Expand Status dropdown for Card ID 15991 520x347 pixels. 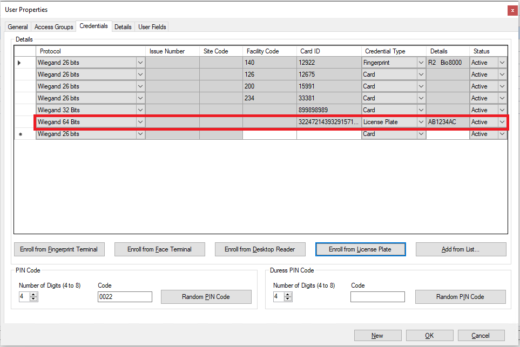coord(502,86)
